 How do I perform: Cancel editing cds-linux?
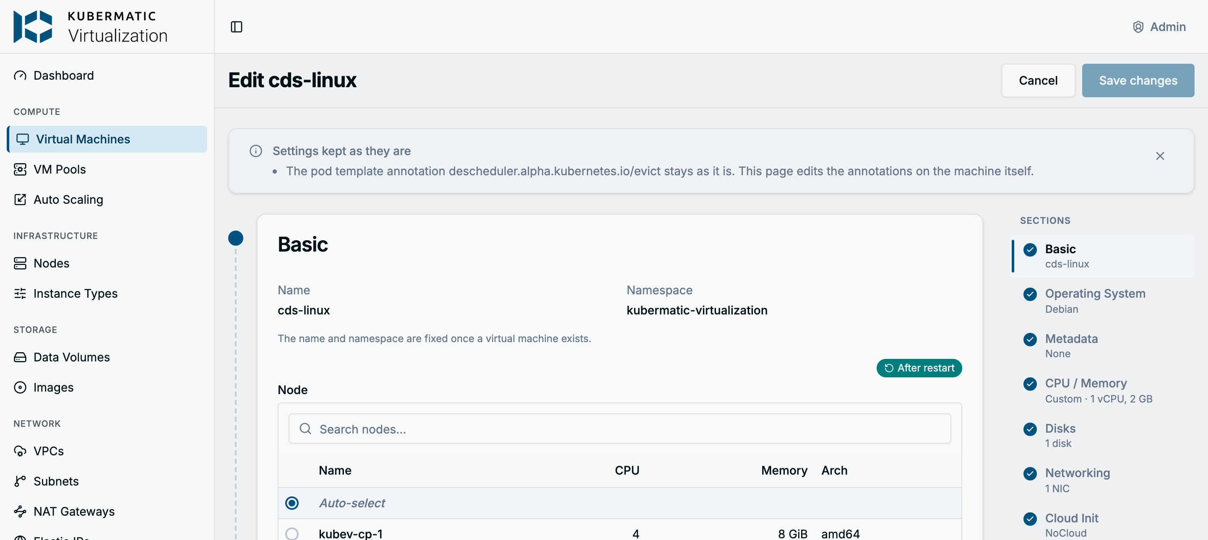[1038, 80]
